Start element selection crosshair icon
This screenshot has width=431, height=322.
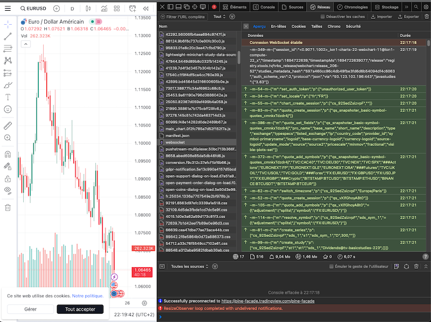coord(195,7)
